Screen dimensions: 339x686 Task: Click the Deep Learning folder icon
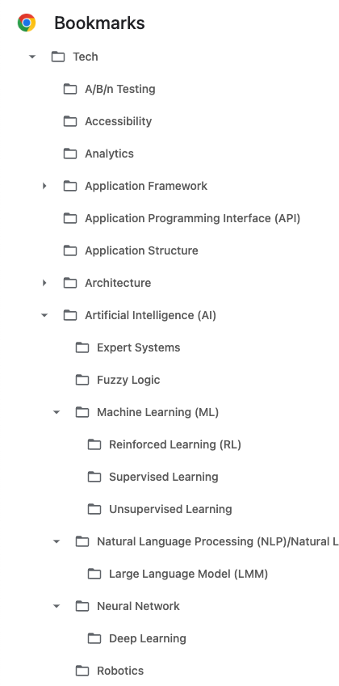click(x=94, y=638)
